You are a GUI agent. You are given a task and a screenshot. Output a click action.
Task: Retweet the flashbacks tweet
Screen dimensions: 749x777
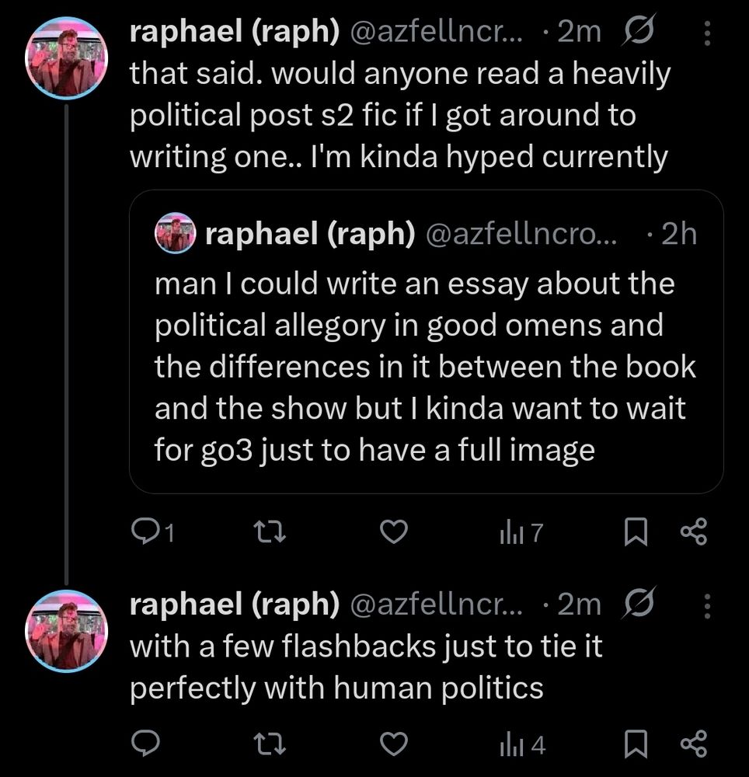pos(271,745)
